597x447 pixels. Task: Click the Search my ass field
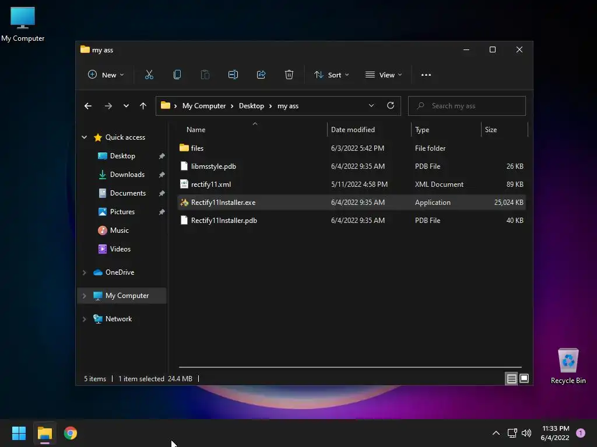[x=467, y=106]
